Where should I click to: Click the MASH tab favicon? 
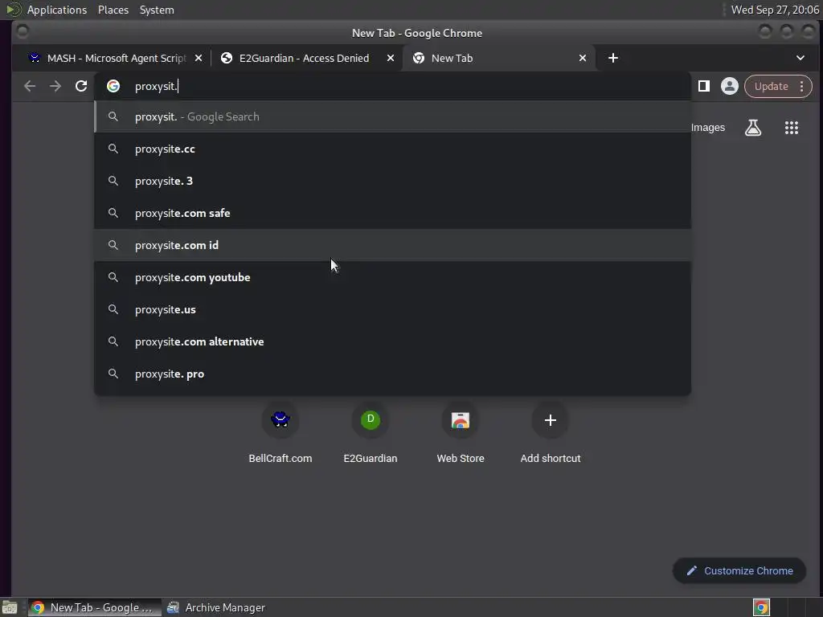pyautogui.click(x=35, y=58)
